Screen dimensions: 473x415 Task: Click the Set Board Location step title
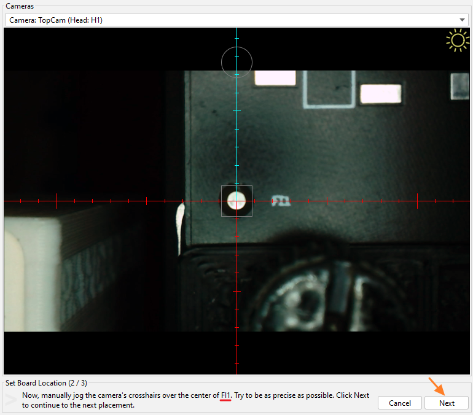[x=46, y=383]
